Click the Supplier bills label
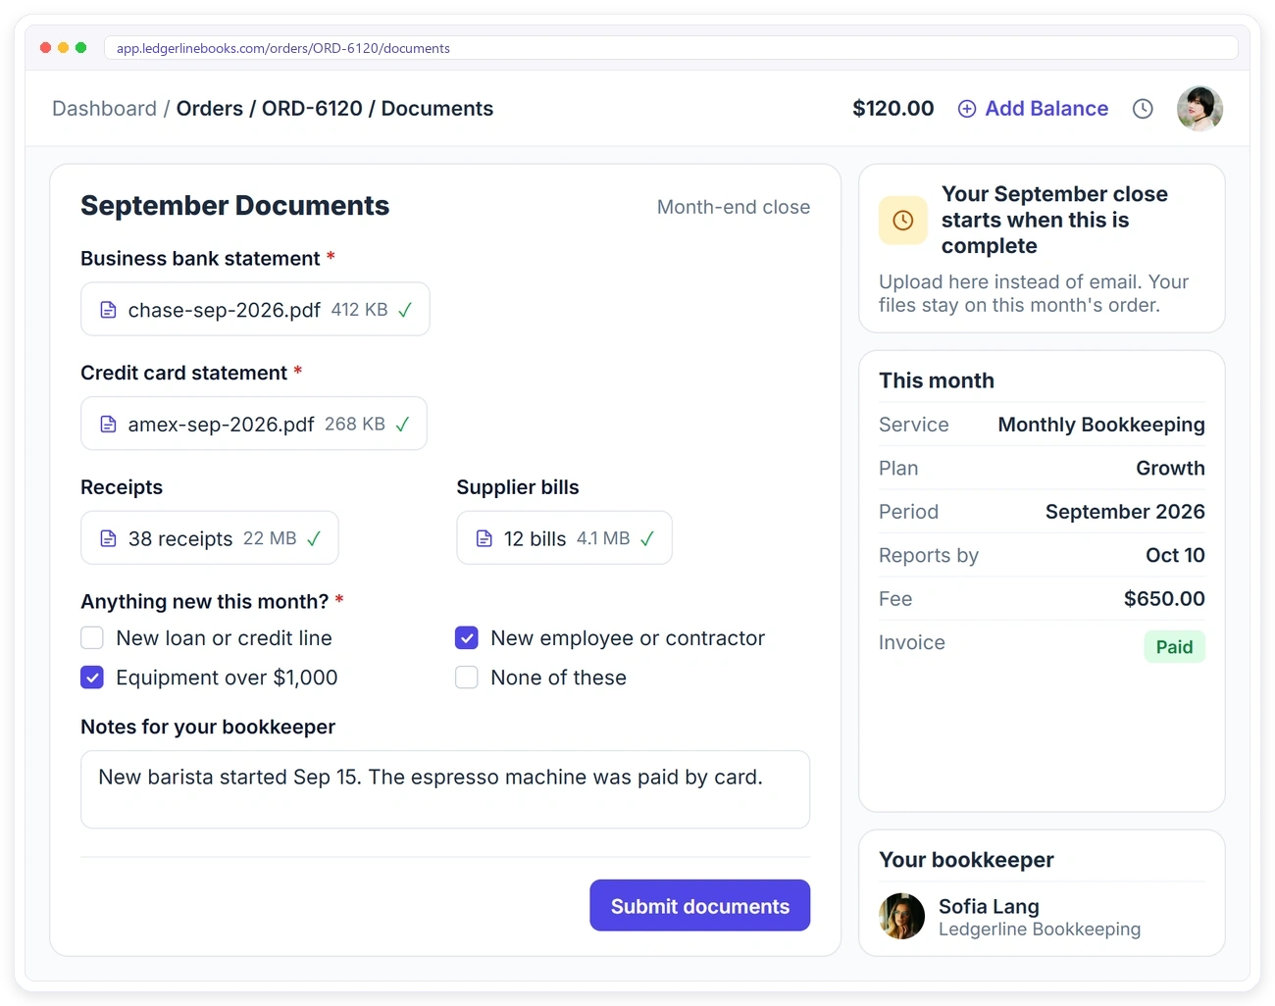The width and height of the screenshot is (1275, 1006). coord(518,487)
